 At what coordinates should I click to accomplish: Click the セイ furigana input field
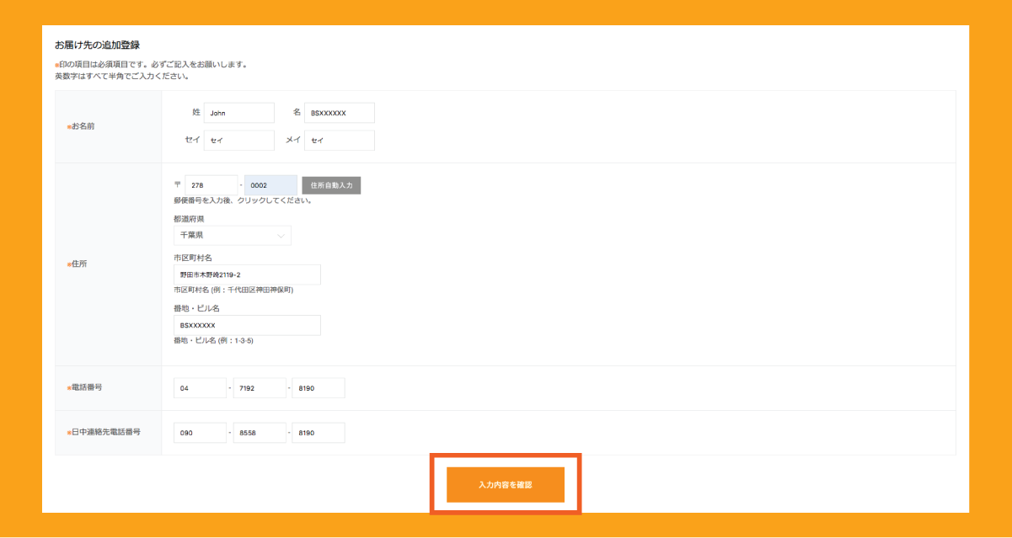(238, 141)
